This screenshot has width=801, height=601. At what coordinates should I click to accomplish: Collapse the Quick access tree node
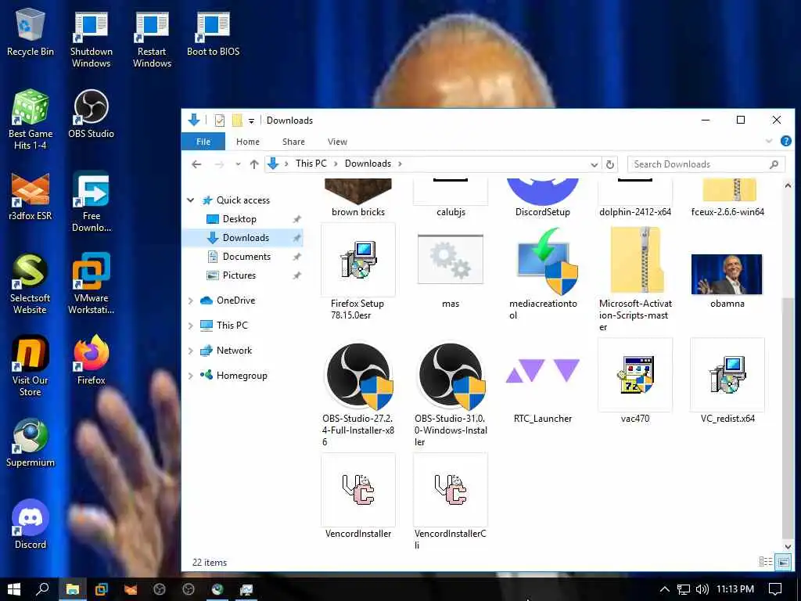coord(191,200)
